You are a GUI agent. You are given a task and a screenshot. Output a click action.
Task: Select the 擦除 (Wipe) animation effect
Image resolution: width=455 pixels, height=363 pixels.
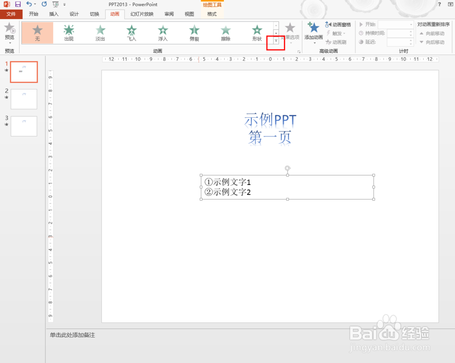coord(226,32)
